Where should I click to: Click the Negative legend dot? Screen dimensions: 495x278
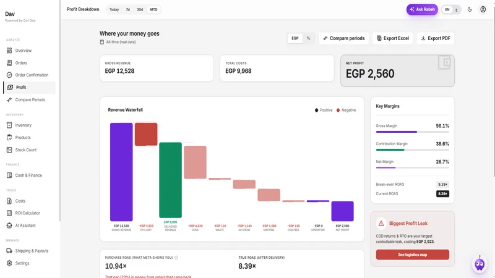coord(338,110)
